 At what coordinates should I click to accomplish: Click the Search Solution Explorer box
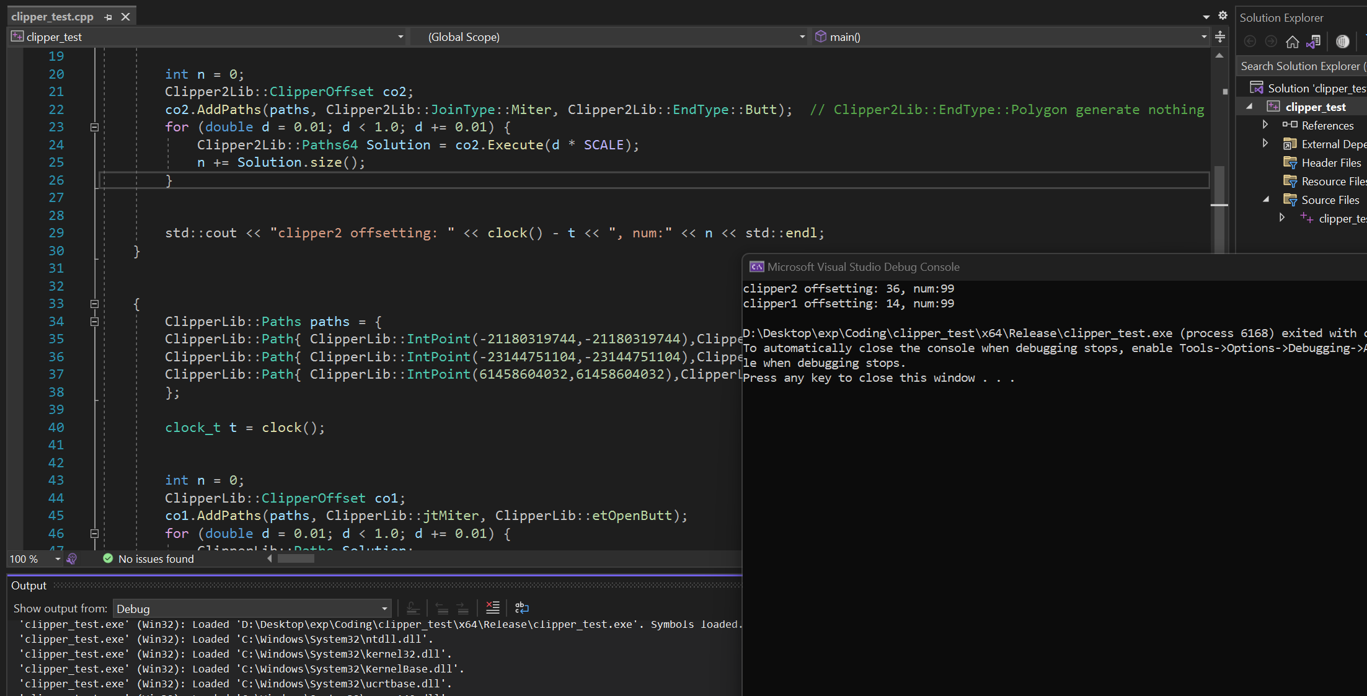click(x=1301, y=66)
